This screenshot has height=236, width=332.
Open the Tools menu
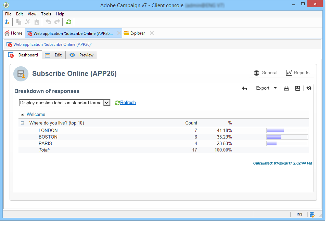(x=46, y=14)
